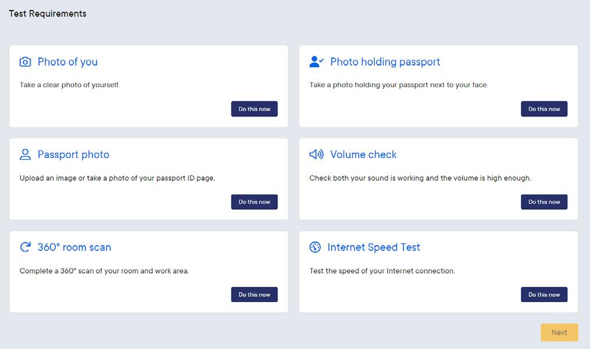Click the person-check icon for Photo holding passport
The width and height of the screenshot is (590, 349).
(x=316, y=62)
